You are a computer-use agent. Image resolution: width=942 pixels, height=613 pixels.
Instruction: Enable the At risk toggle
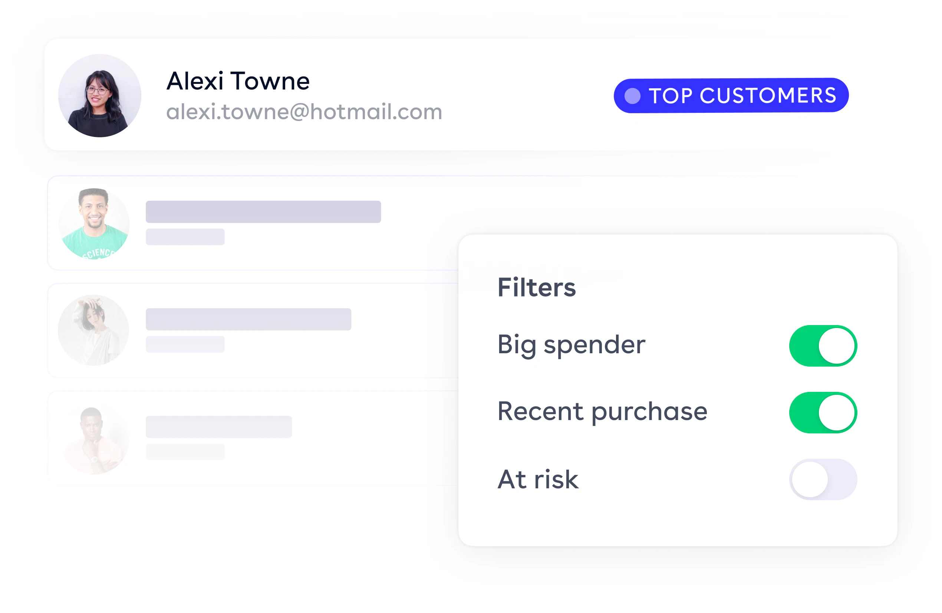(823, 479)
